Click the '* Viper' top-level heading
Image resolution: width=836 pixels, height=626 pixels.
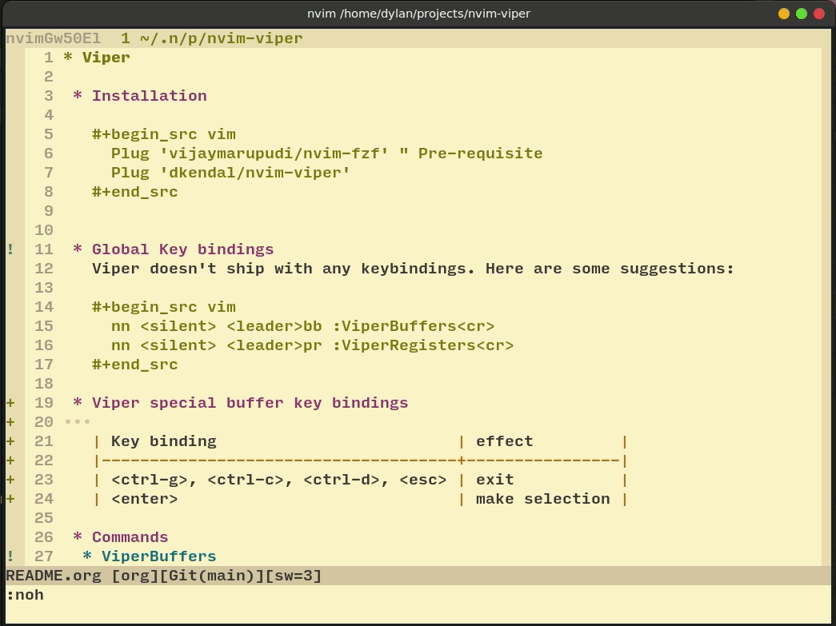click(x=97, y=58)
